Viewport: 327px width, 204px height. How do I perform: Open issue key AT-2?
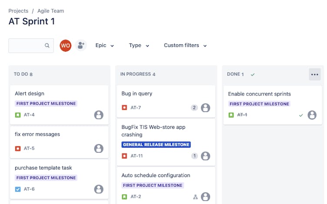point(136,197)
